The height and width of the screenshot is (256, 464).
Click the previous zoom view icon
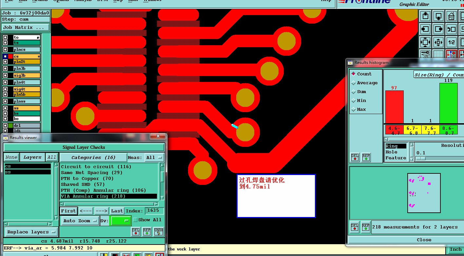[452, 29]
